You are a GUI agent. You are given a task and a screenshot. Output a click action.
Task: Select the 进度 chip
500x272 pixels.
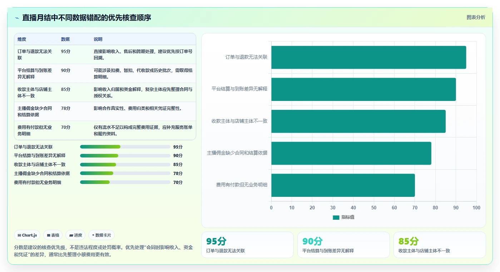coord(75,235)
